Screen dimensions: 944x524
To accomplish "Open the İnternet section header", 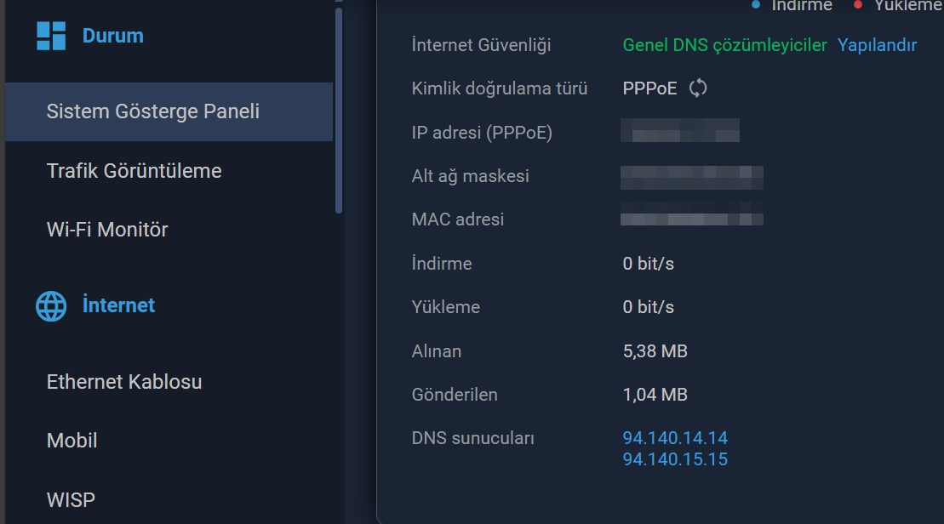I will (x=118, y=305).
